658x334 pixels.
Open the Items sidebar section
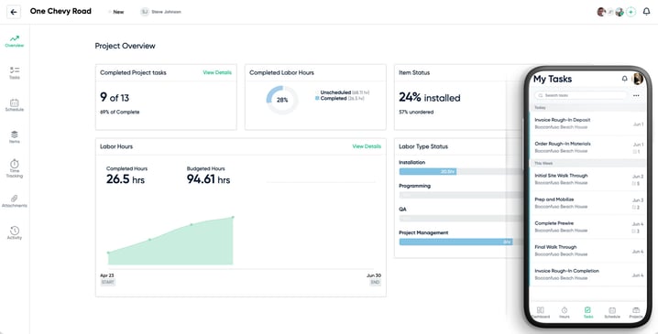coord(15,137)
